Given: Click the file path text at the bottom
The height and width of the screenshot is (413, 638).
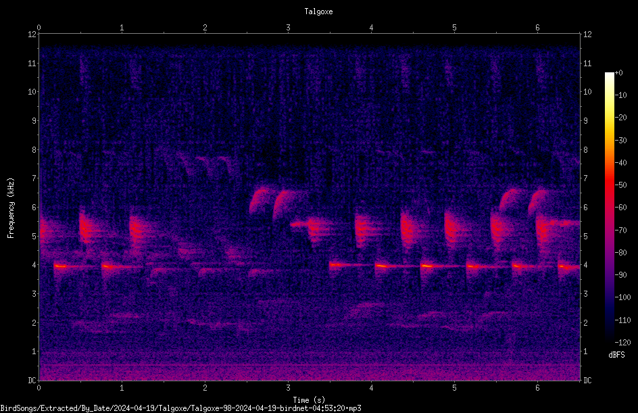Looking at the screenshot, I should tap(180, 408).
